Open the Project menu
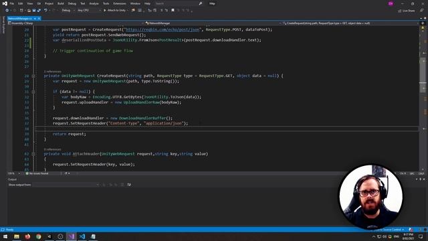 click(x=49, y=3)
